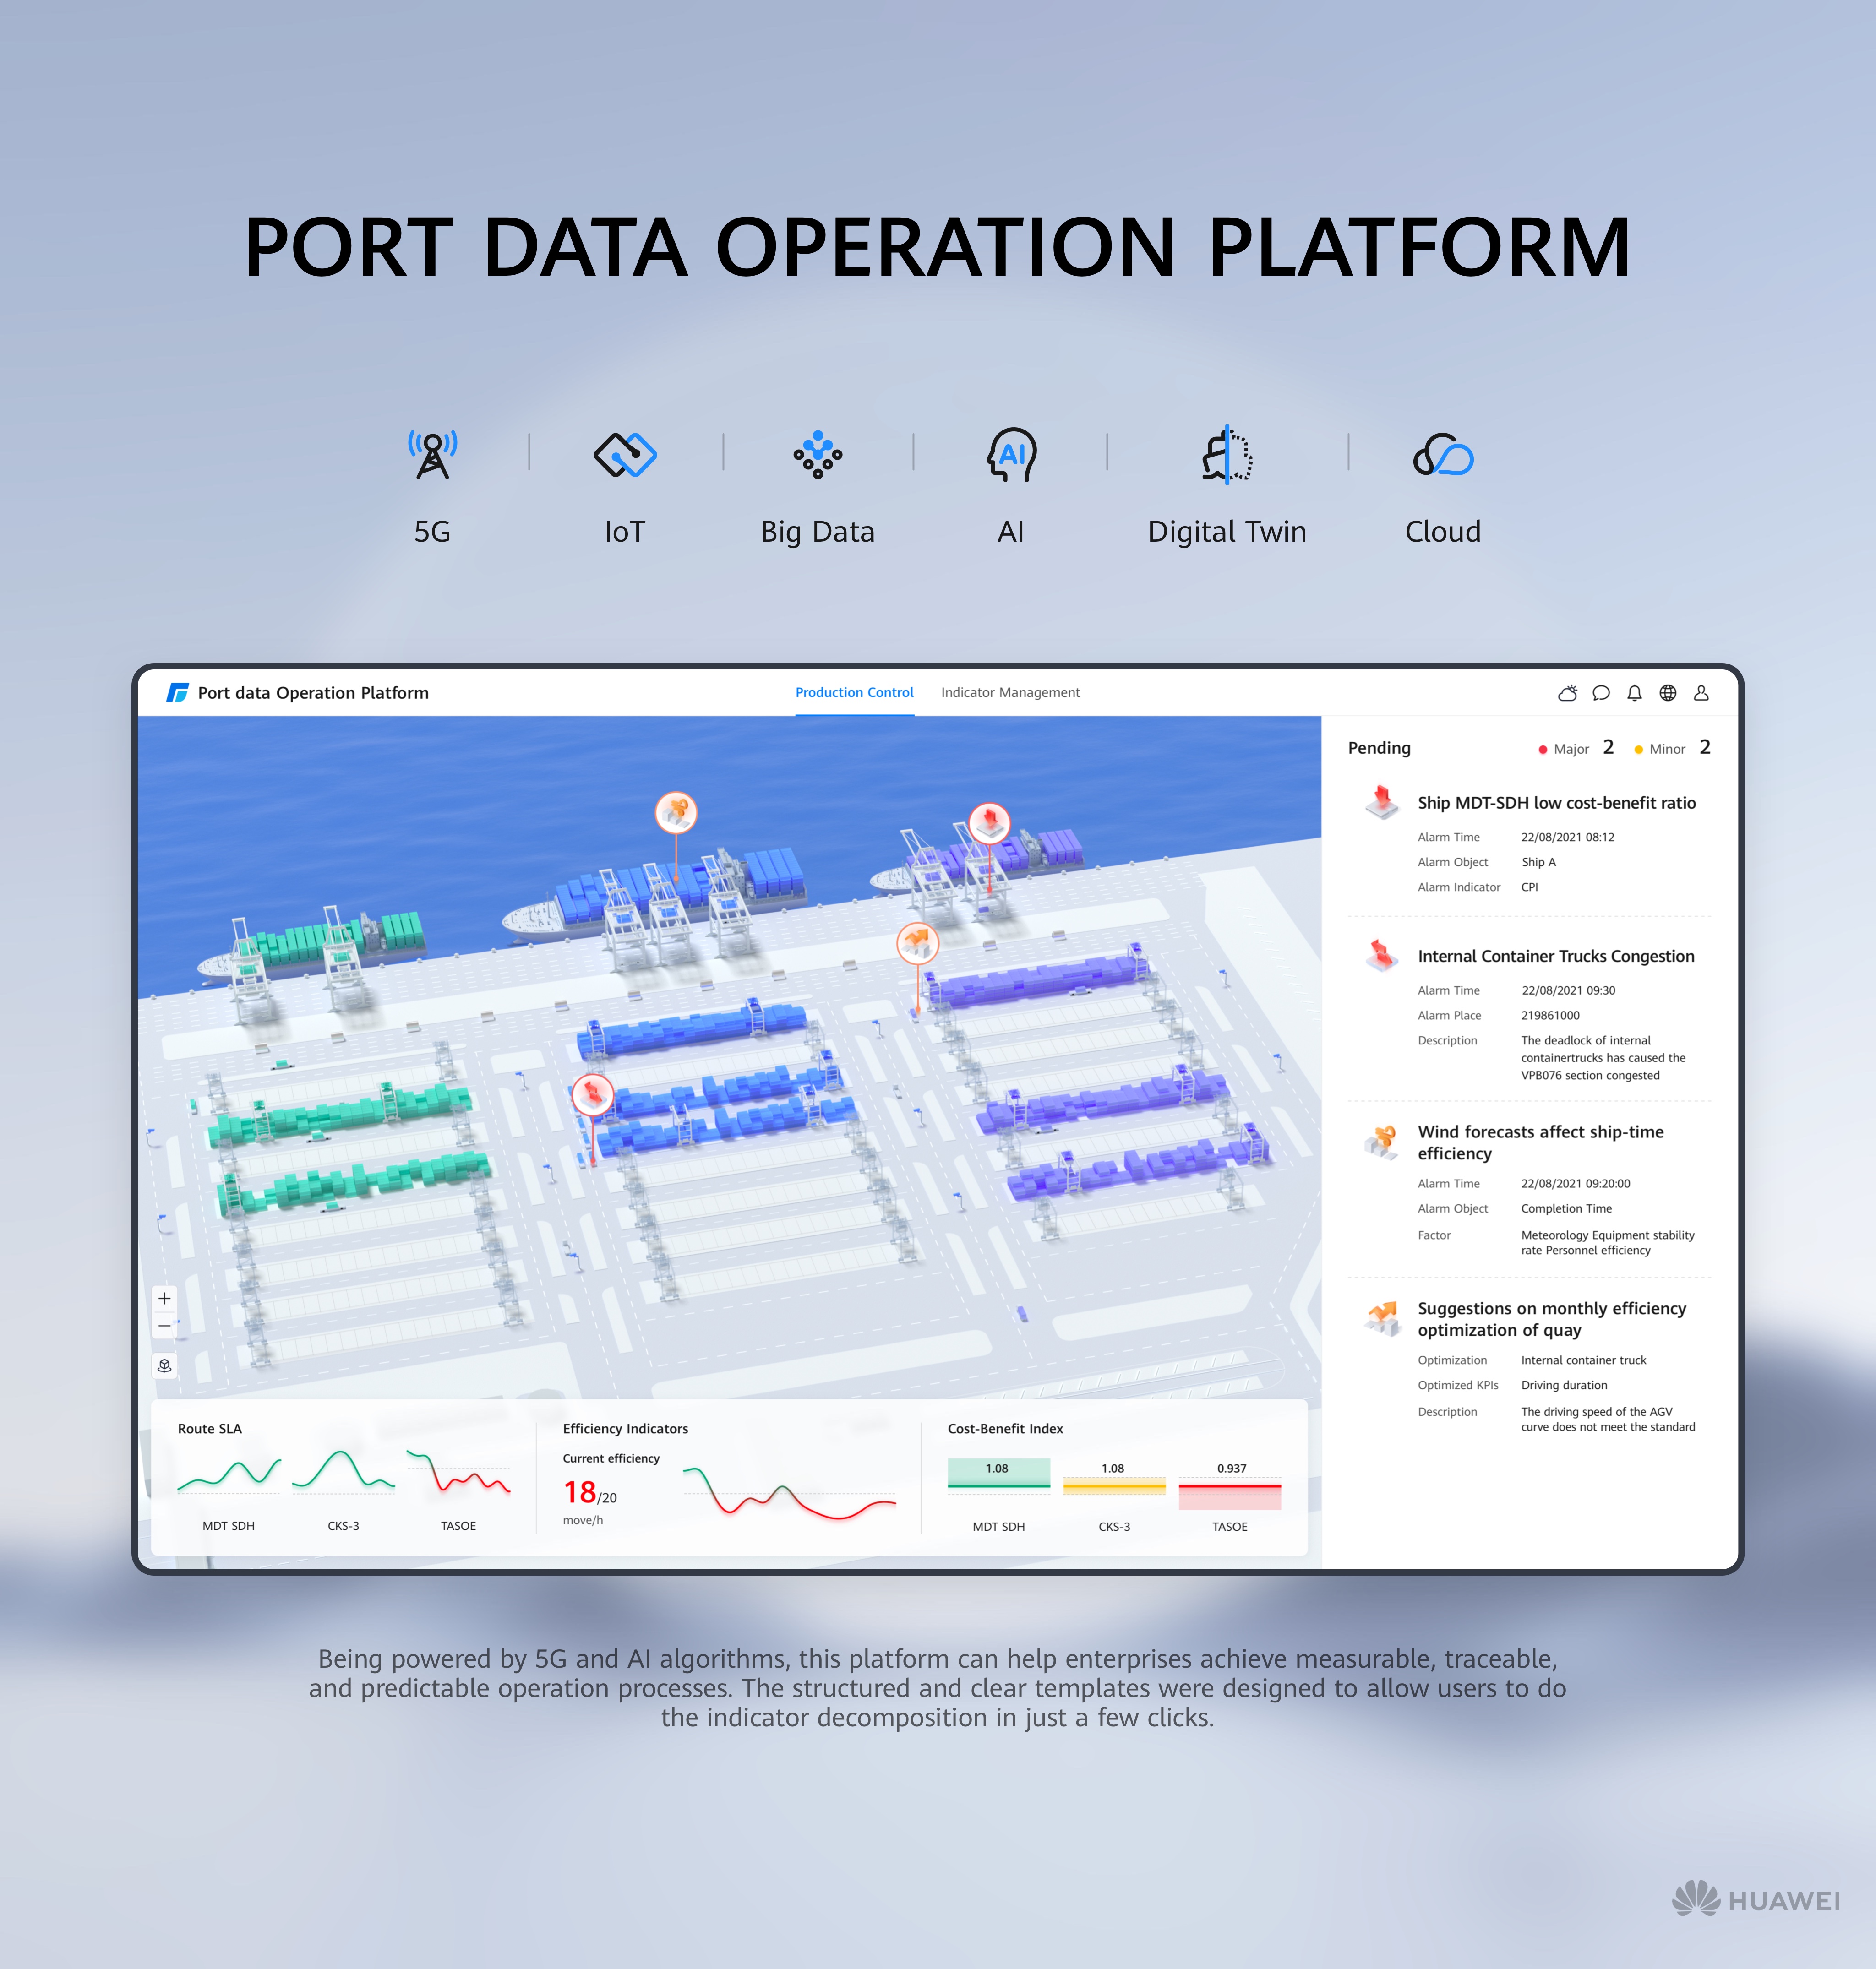Switch to the Indicator Management tab
This screenshot has width=1876, height=1969.
point(1010,692)
